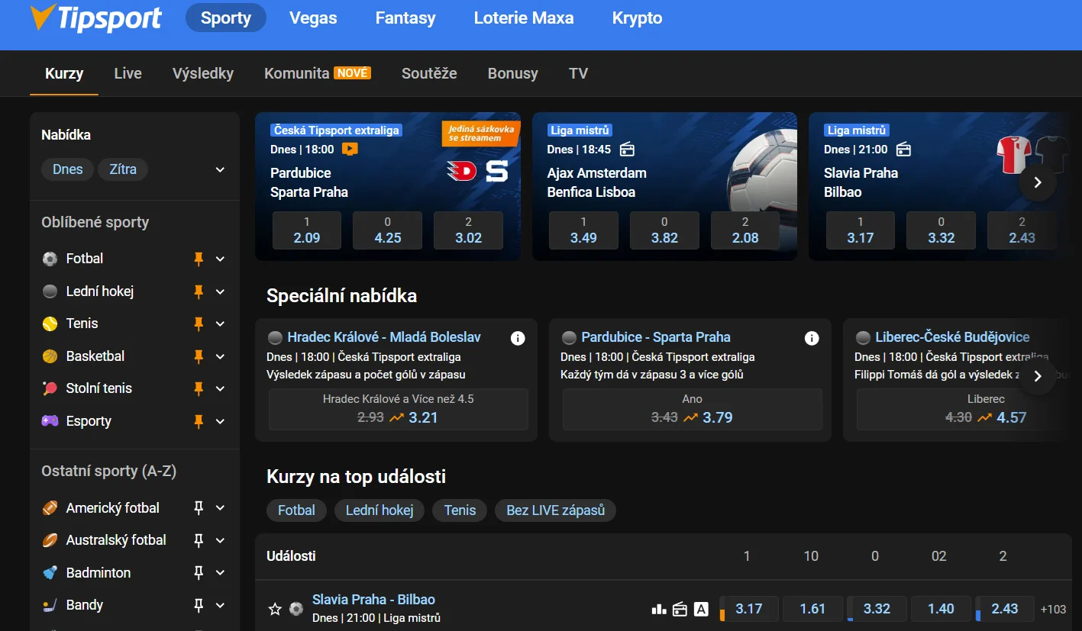This screenshot has height=631, width=1082.
Task: Click info icon on Pardubice - Sparta Praha offer
Action: pyautogui.click(x=812, y=338)
